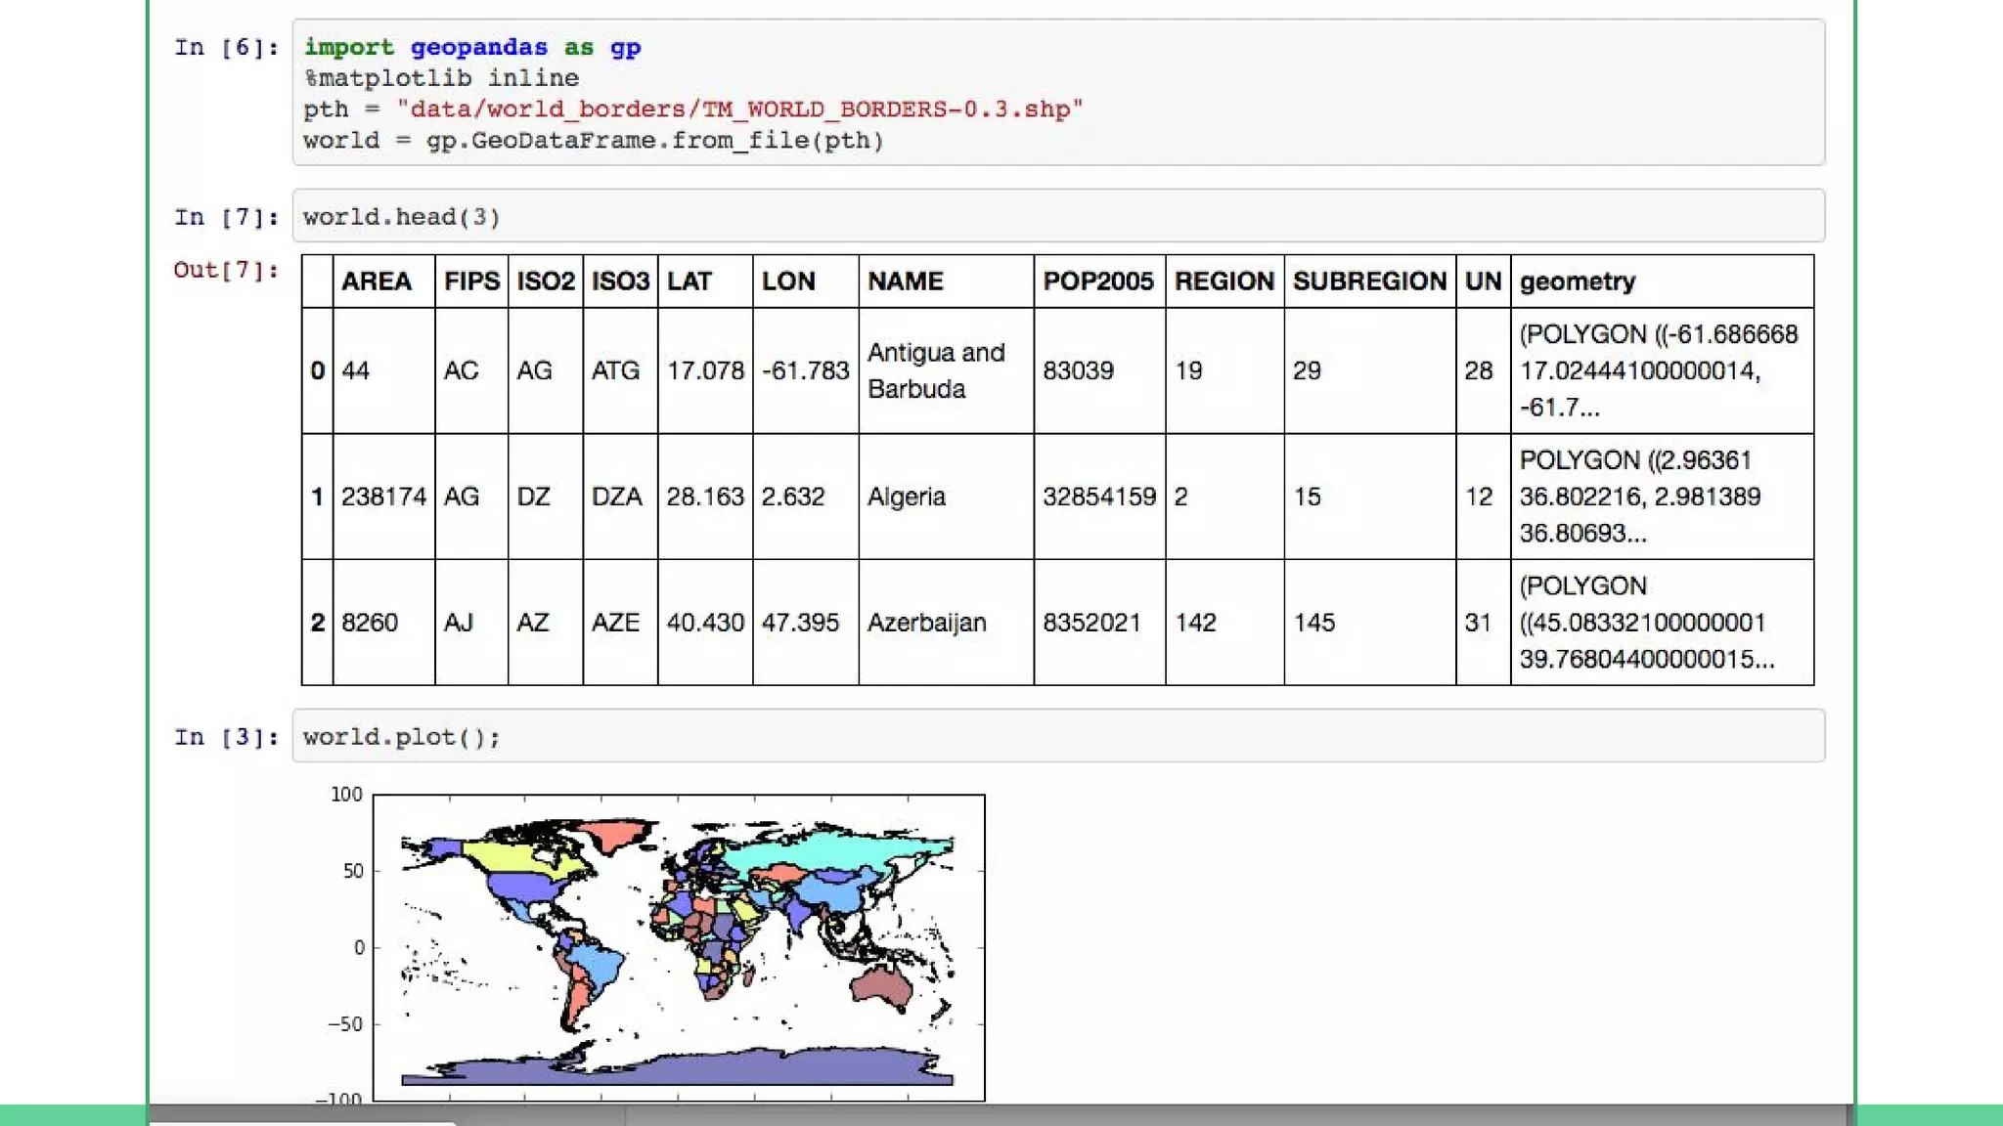
Task: Click latitude value 28.163
Action: (x=705, y=497)
